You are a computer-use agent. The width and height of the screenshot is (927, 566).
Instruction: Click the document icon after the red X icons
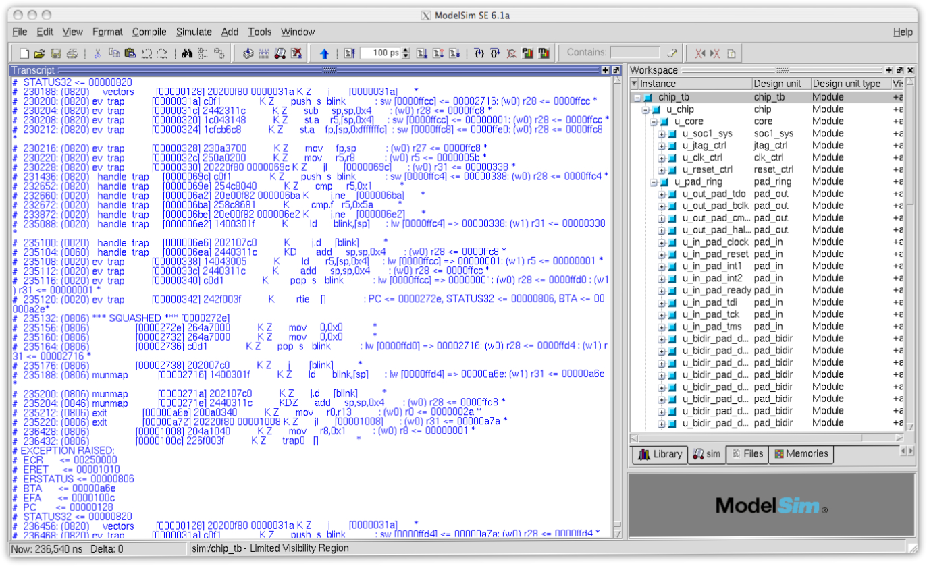pyautogui.click(x=731, y=53)
